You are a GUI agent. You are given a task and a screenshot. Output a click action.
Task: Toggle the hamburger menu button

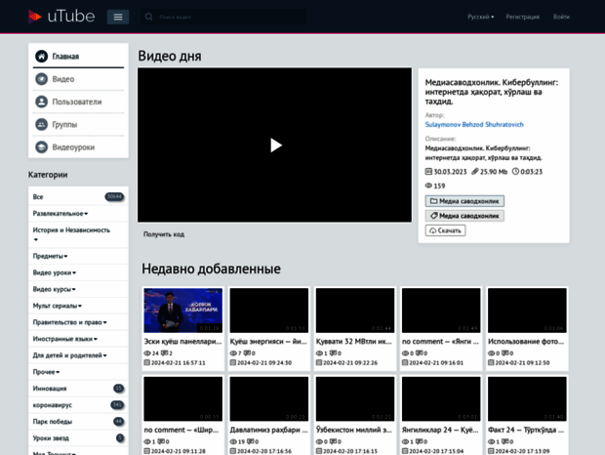point(117,17)
